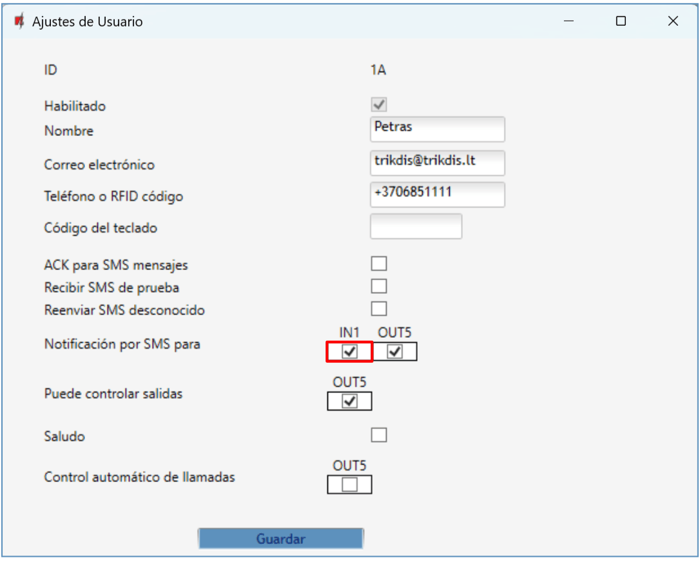
Task: Focus the Nombre field containing Petras
Action: click(x=438, y=129)
